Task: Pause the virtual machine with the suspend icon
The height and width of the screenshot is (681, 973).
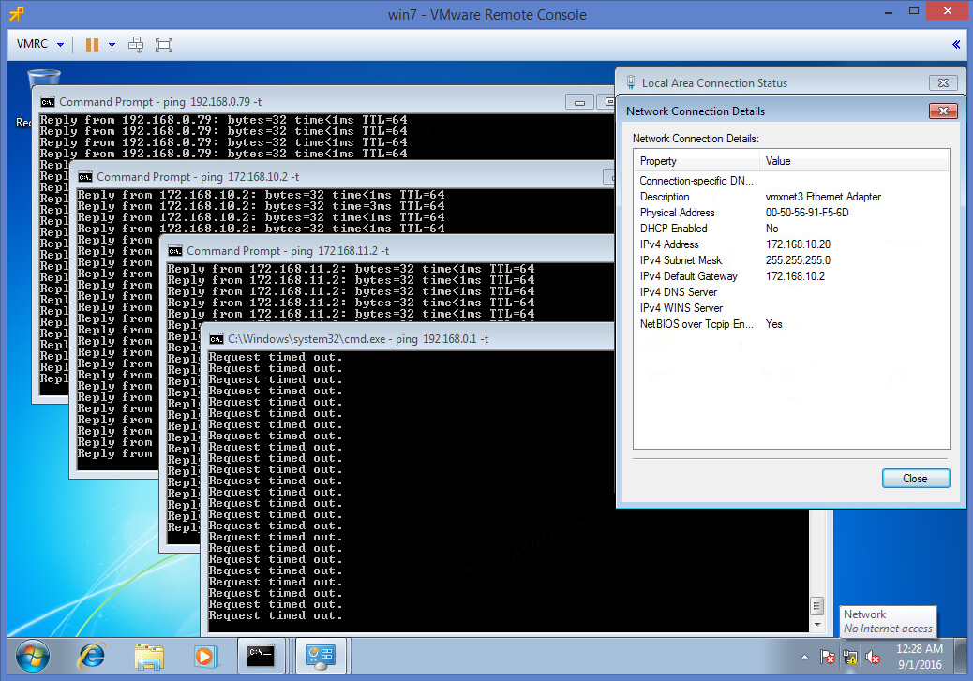Action: (92, 44)
